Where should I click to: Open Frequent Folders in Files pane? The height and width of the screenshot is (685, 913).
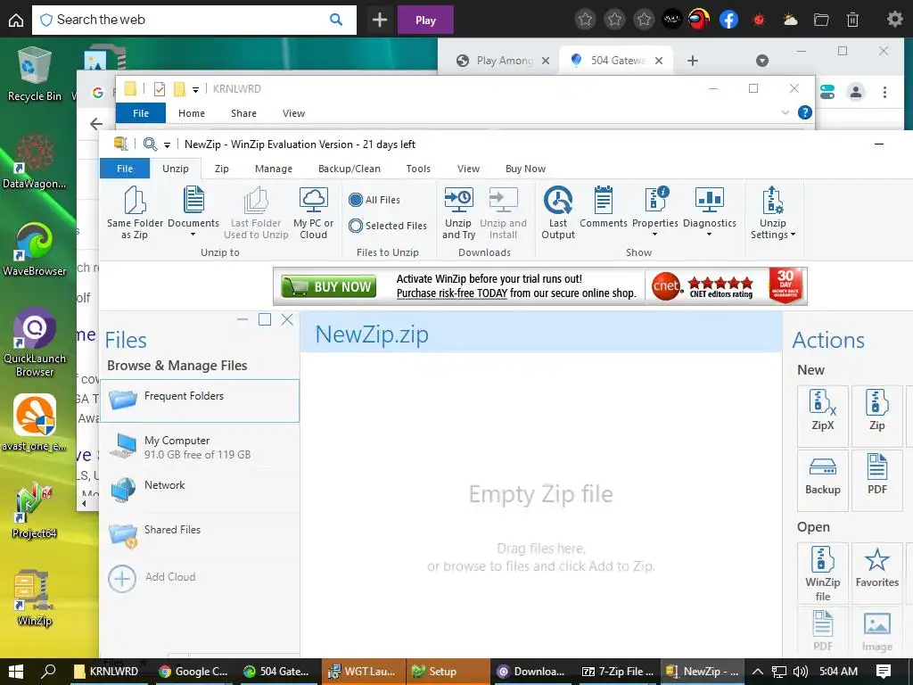point(200,400)
